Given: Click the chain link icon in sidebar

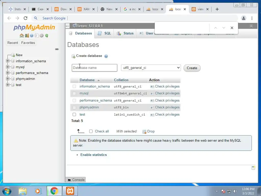Looking at the screenshot, I should click(x=57, y=49).
